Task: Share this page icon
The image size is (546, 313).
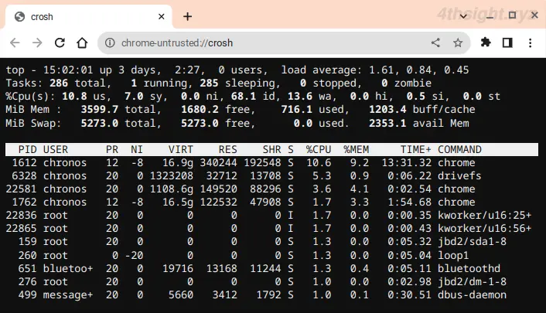Action: 435,43
